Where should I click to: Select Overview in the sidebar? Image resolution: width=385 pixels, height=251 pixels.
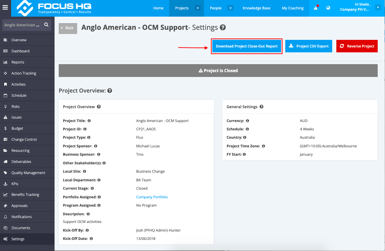[27, 40]
